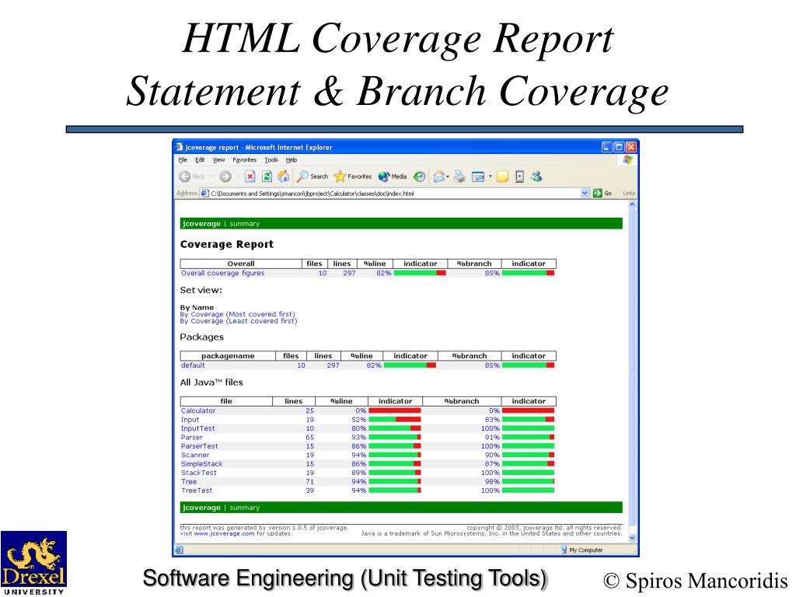The height and width of the screenshot is (597, 796).
Task: Open Favorites star button
Action: click(353, 176)
